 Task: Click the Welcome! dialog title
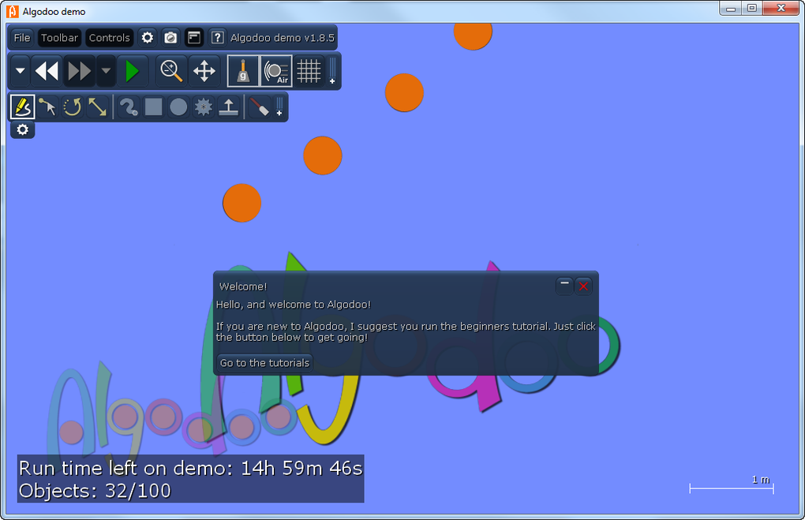coord(243,286)
